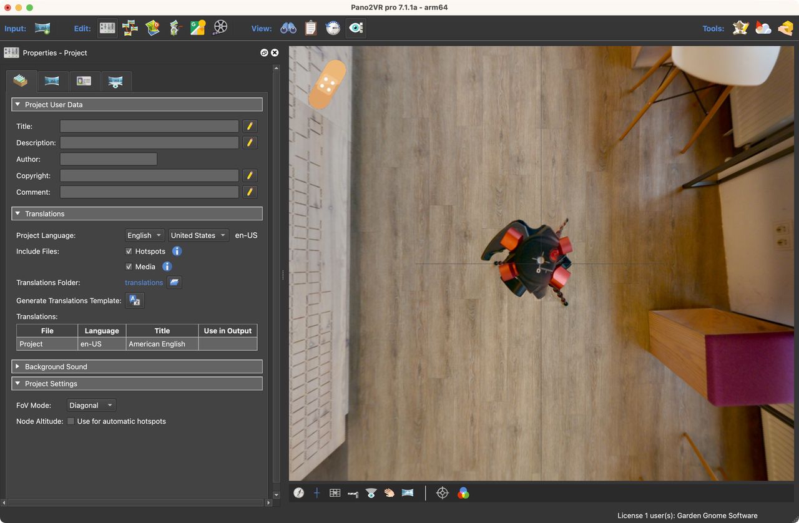
Task: Click into the Title input field
Action: [149, 126]
